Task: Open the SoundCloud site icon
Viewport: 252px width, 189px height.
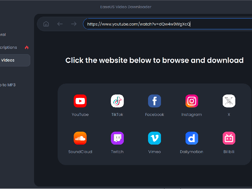Action: [80, 138]
